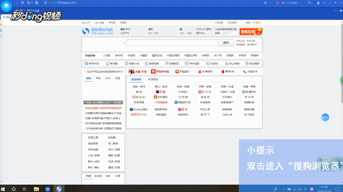Open the browser menu (three lines) icon

pos(325,3)
